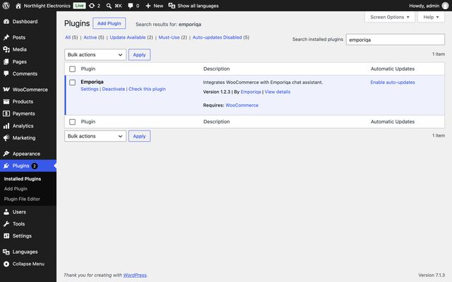Viewport: 452px width, 282px height.
Task: Filter plugins by Must-Use (2)
Action: [172, 37]
